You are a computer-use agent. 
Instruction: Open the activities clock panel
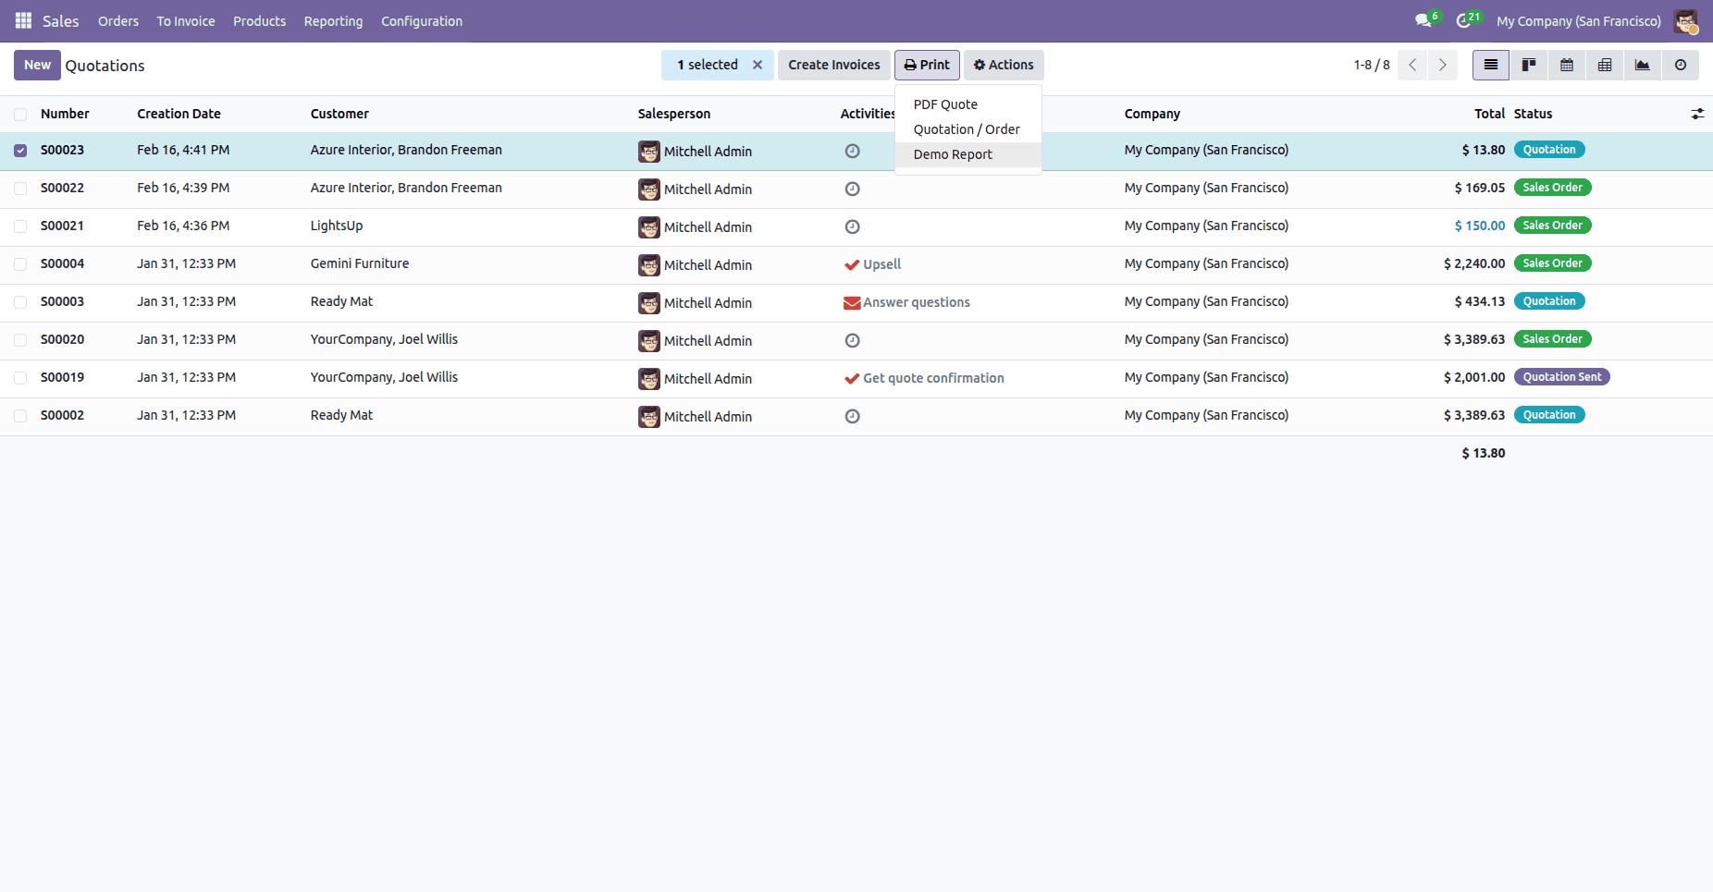coord(1464,20)
